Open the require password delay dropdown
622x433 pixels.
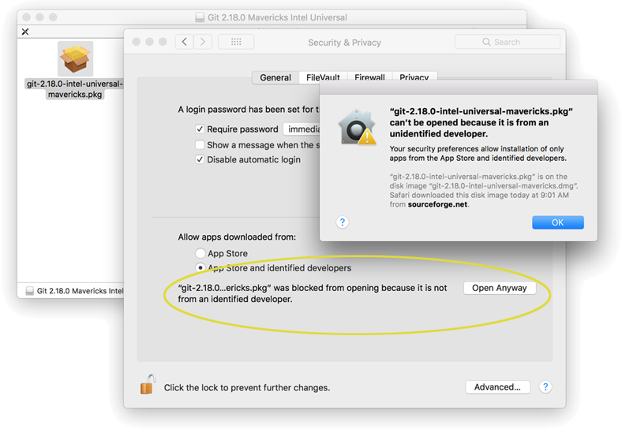[x=302, y=129]
